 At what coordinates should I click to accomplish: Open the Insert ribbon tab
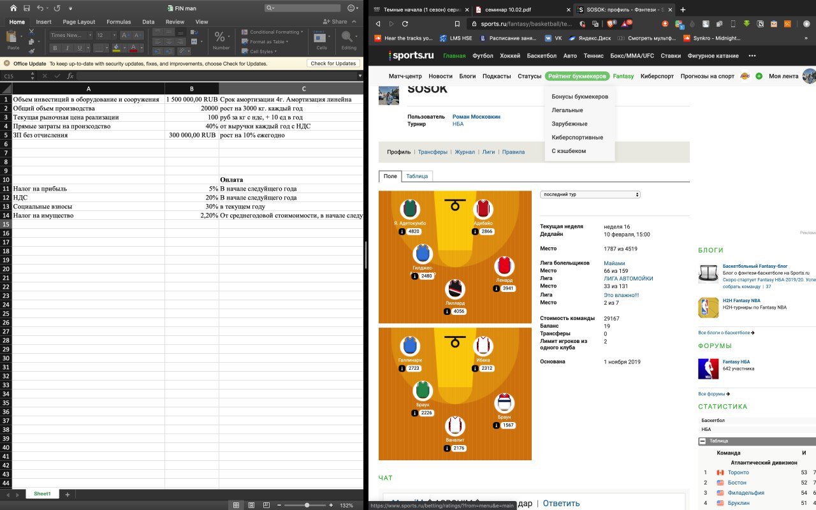pyautogui.click(x=44, y=22)
